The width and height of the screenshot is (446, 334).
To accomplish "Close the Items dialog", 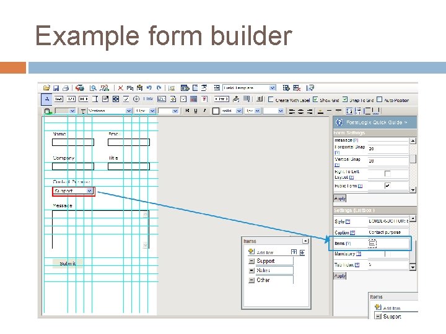I will point(305,241).
